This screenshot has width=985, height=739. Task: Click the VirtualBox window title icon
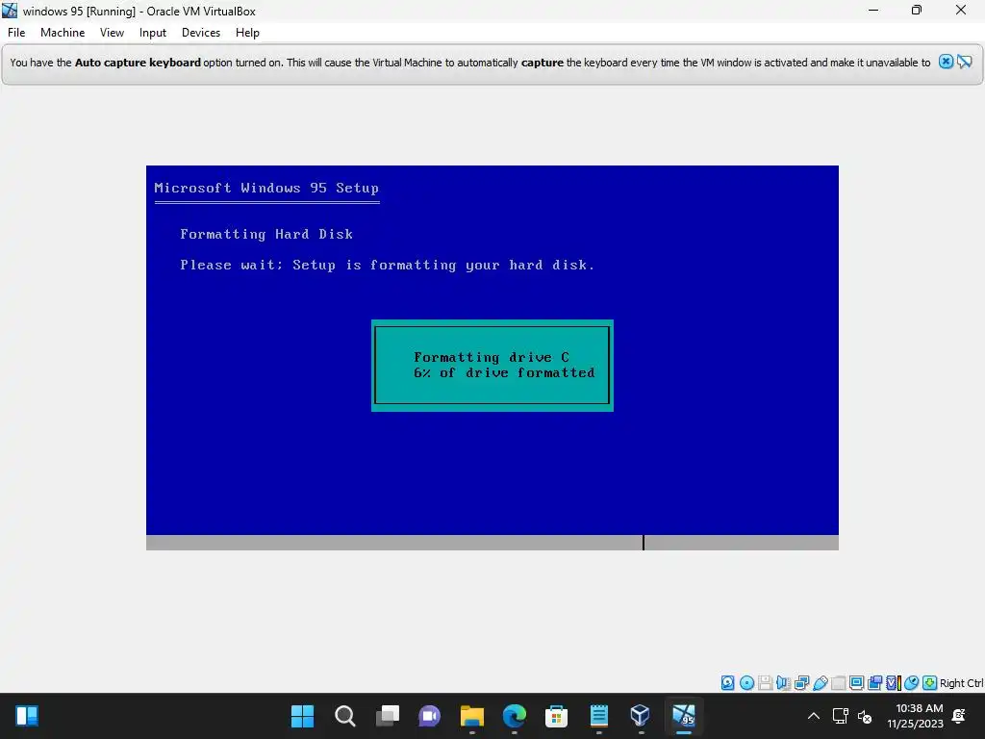(x=10, y=11)
